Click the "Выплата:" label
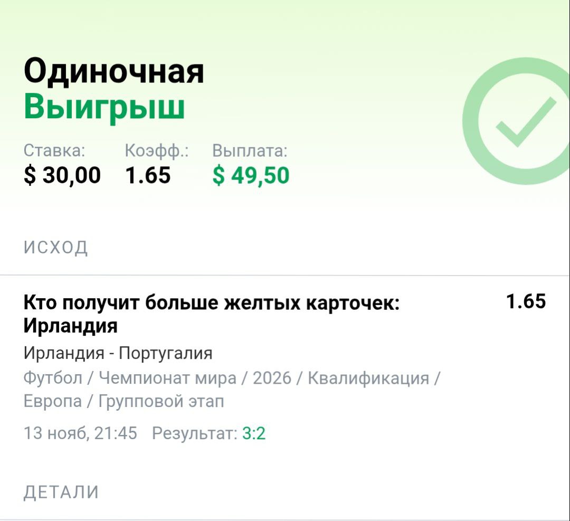Viewport: 570px width, 521px height. [250, 151]
